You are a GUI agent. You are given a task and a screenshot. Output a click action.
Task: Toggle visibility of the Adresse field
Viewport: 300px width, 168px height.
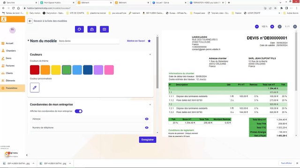[147, 119]
